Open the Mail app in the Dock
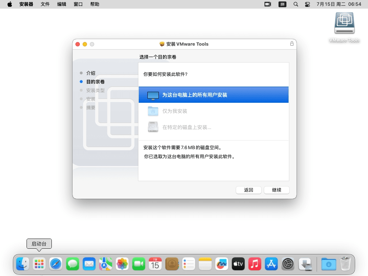This screenshot has width=368, height=276. [89, 264]
